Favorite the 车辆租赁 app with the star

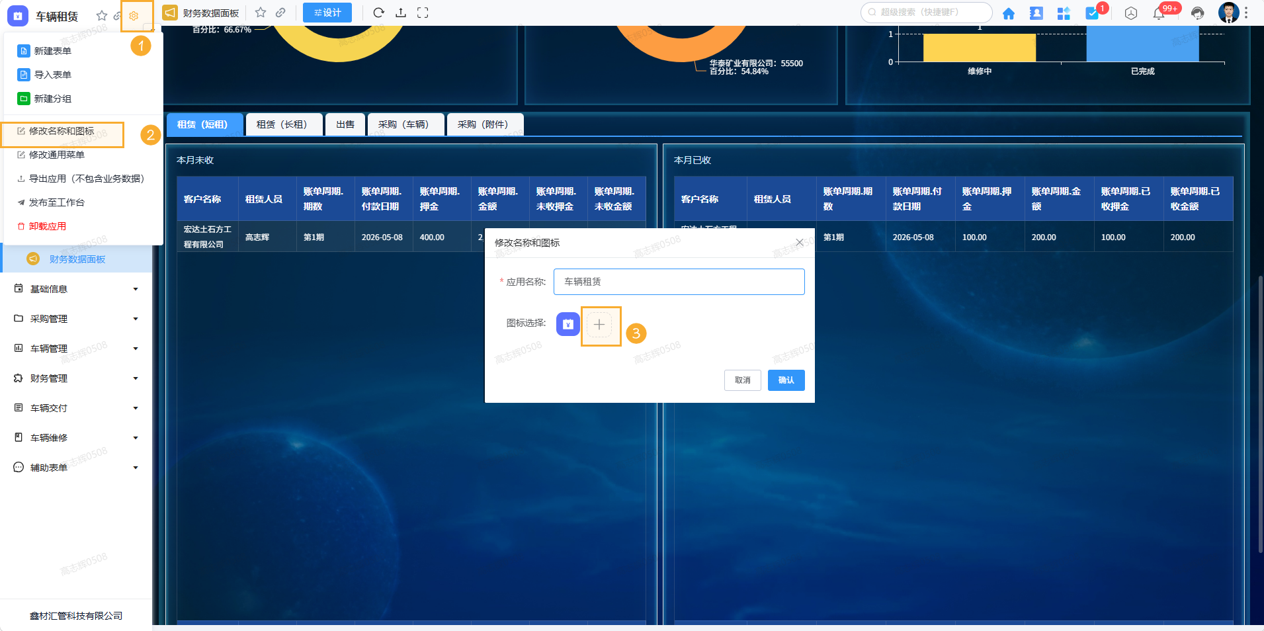click(x=102, y=15)
